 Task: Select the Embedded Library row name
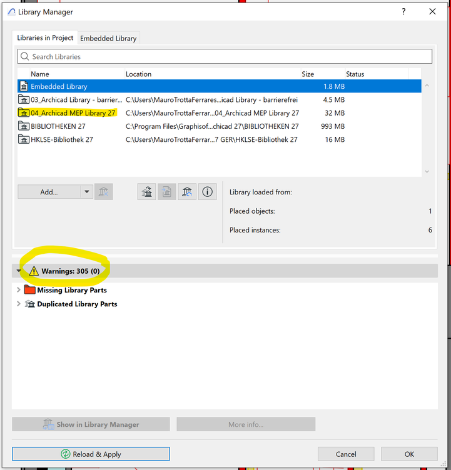(59, 86)
